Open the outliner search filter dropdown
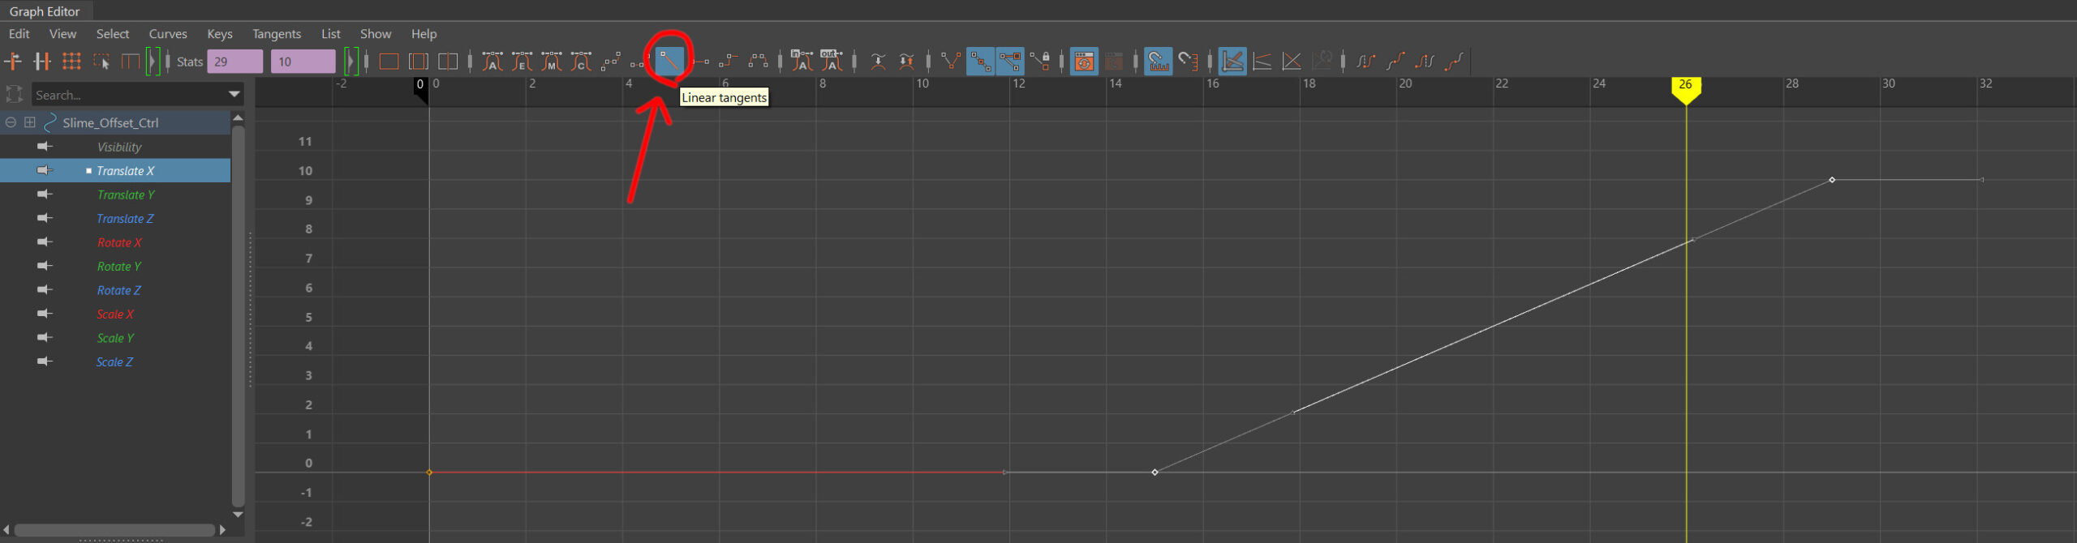The height and width of the screenshot is (543, 2077). (234, 95)
